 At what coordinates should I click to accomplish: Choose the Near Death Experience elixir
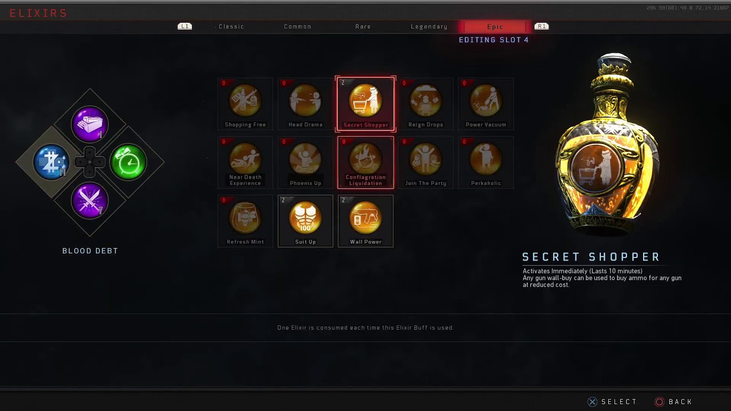245,163
